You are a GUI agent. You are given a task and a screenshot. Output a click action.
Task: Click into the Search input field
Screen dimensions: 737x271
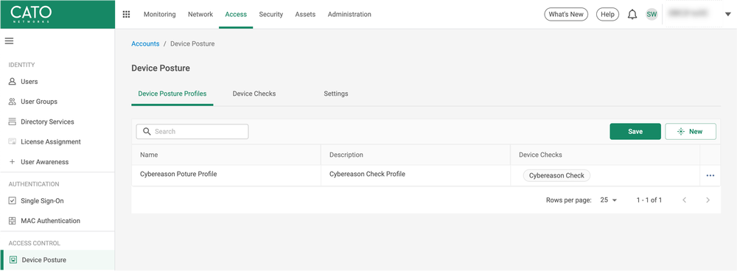click(192, 132)
